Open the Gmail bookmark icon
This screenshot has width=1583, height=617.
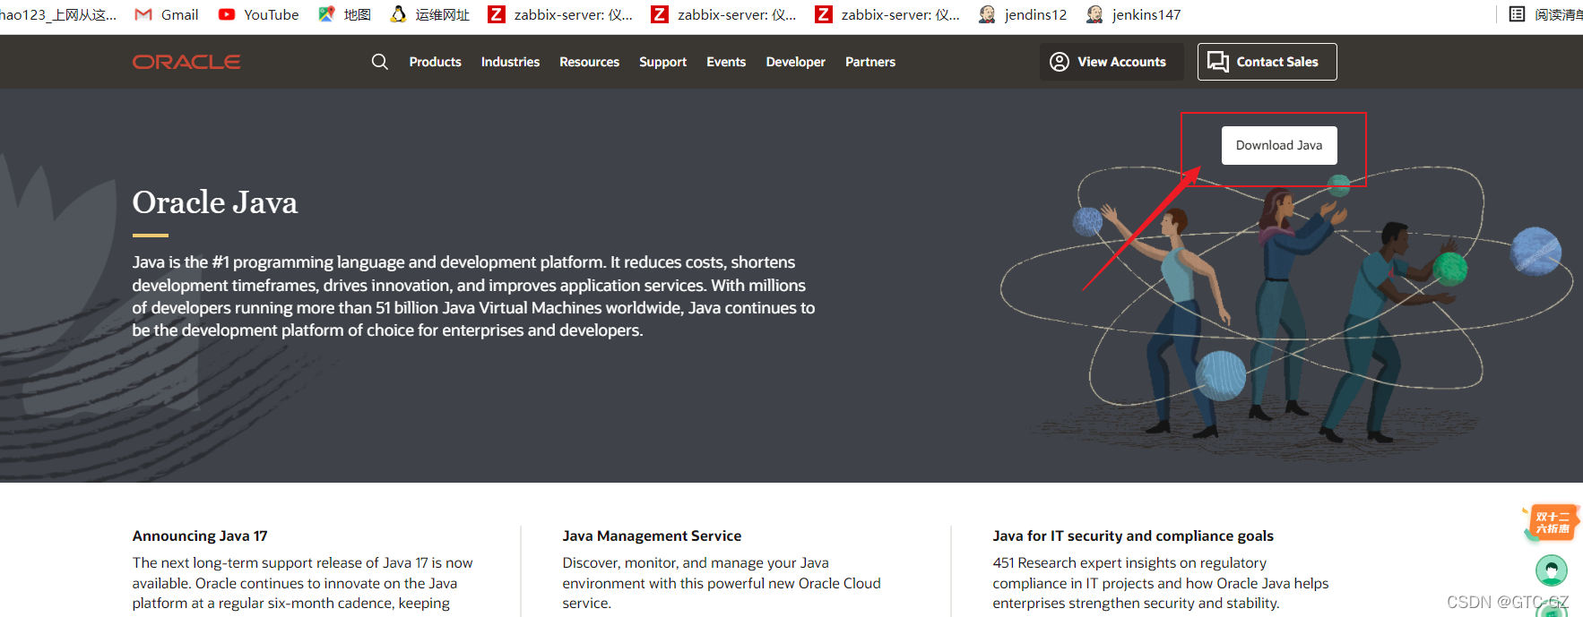point(143,14)
